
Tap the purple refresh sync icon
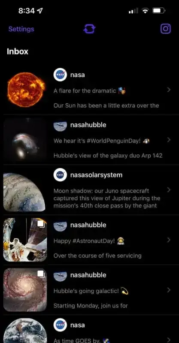click(x=89, y=29)
